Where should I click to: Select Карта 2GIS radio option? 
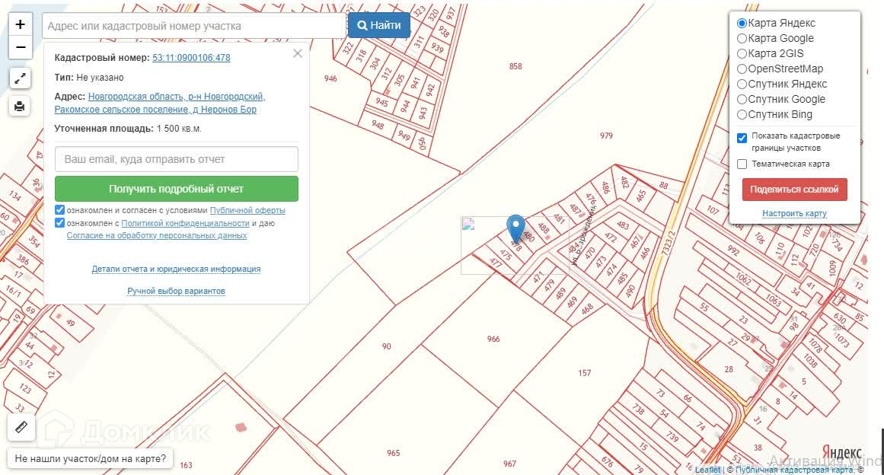(742, 53)
